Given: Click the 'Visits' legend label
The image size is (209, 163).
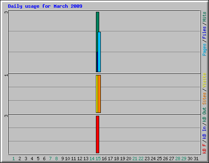Looking at the screenshot, I should (204, 80).
